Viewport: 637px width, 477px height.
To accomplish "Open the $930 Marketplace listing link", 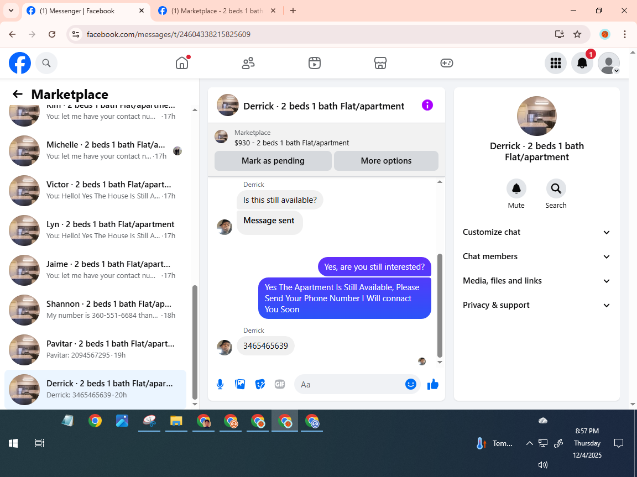I will [x=292, y=143].
